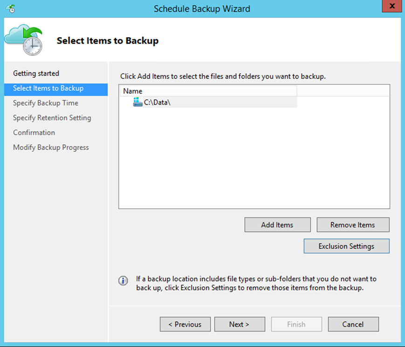Screen dimensions: 405x347
Task: Go to Specify Backup Time step
Action: (46, 103)
